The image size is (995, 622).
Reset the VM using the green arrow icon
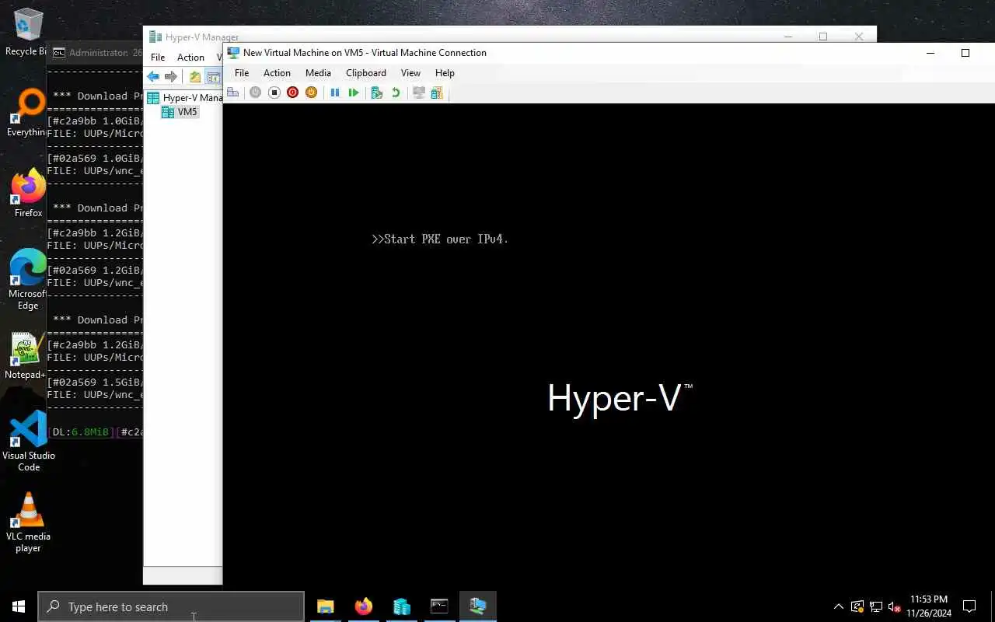354,93
